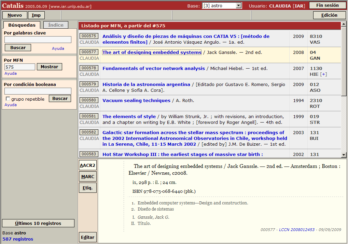Image resolution: width=348 pixels, height=244 pixels.
Task: Focus the keyword search input field
Action: (38, 40)
